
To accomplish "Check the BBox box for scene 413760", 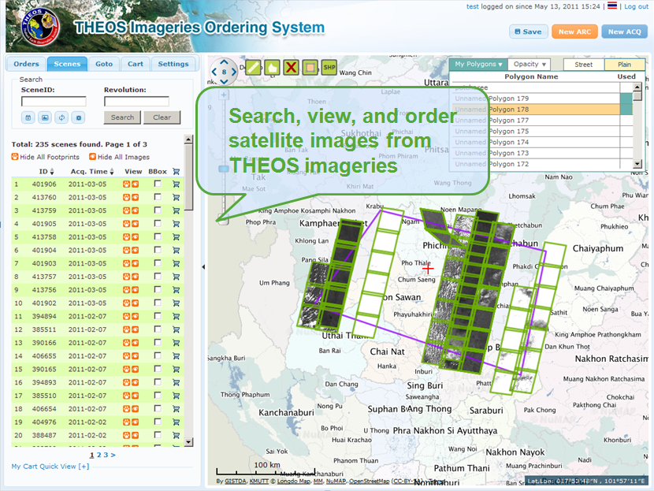I will tap(158, 197).
